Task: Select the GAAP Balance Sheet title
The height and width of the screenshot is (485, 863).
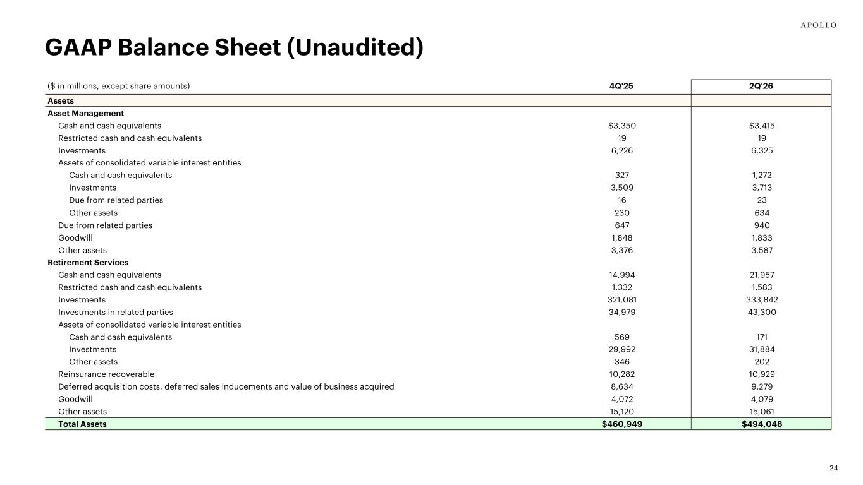Action: 233,47
